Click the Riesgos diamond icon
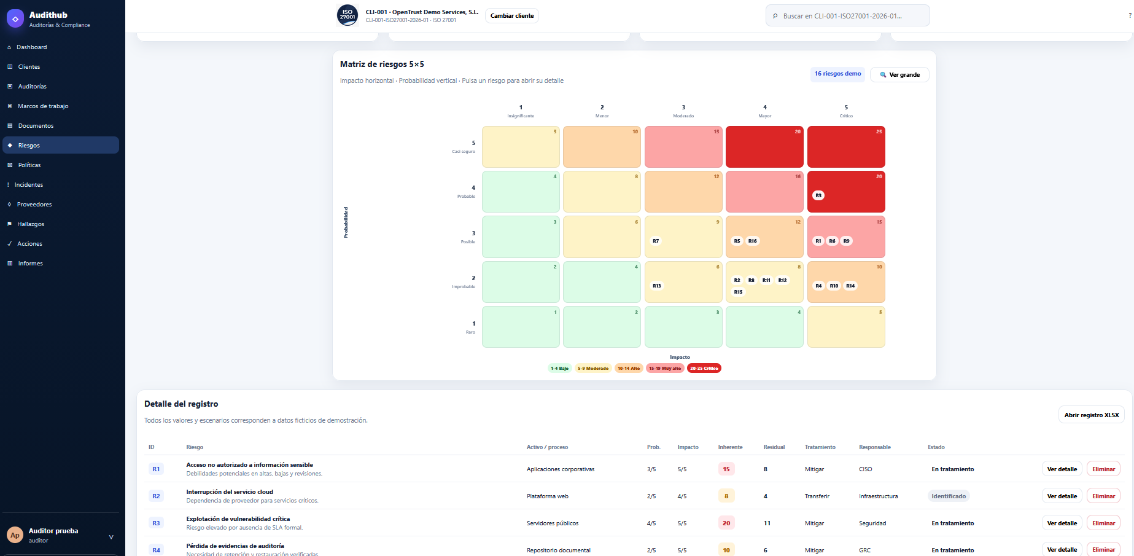 click(10, 146)
